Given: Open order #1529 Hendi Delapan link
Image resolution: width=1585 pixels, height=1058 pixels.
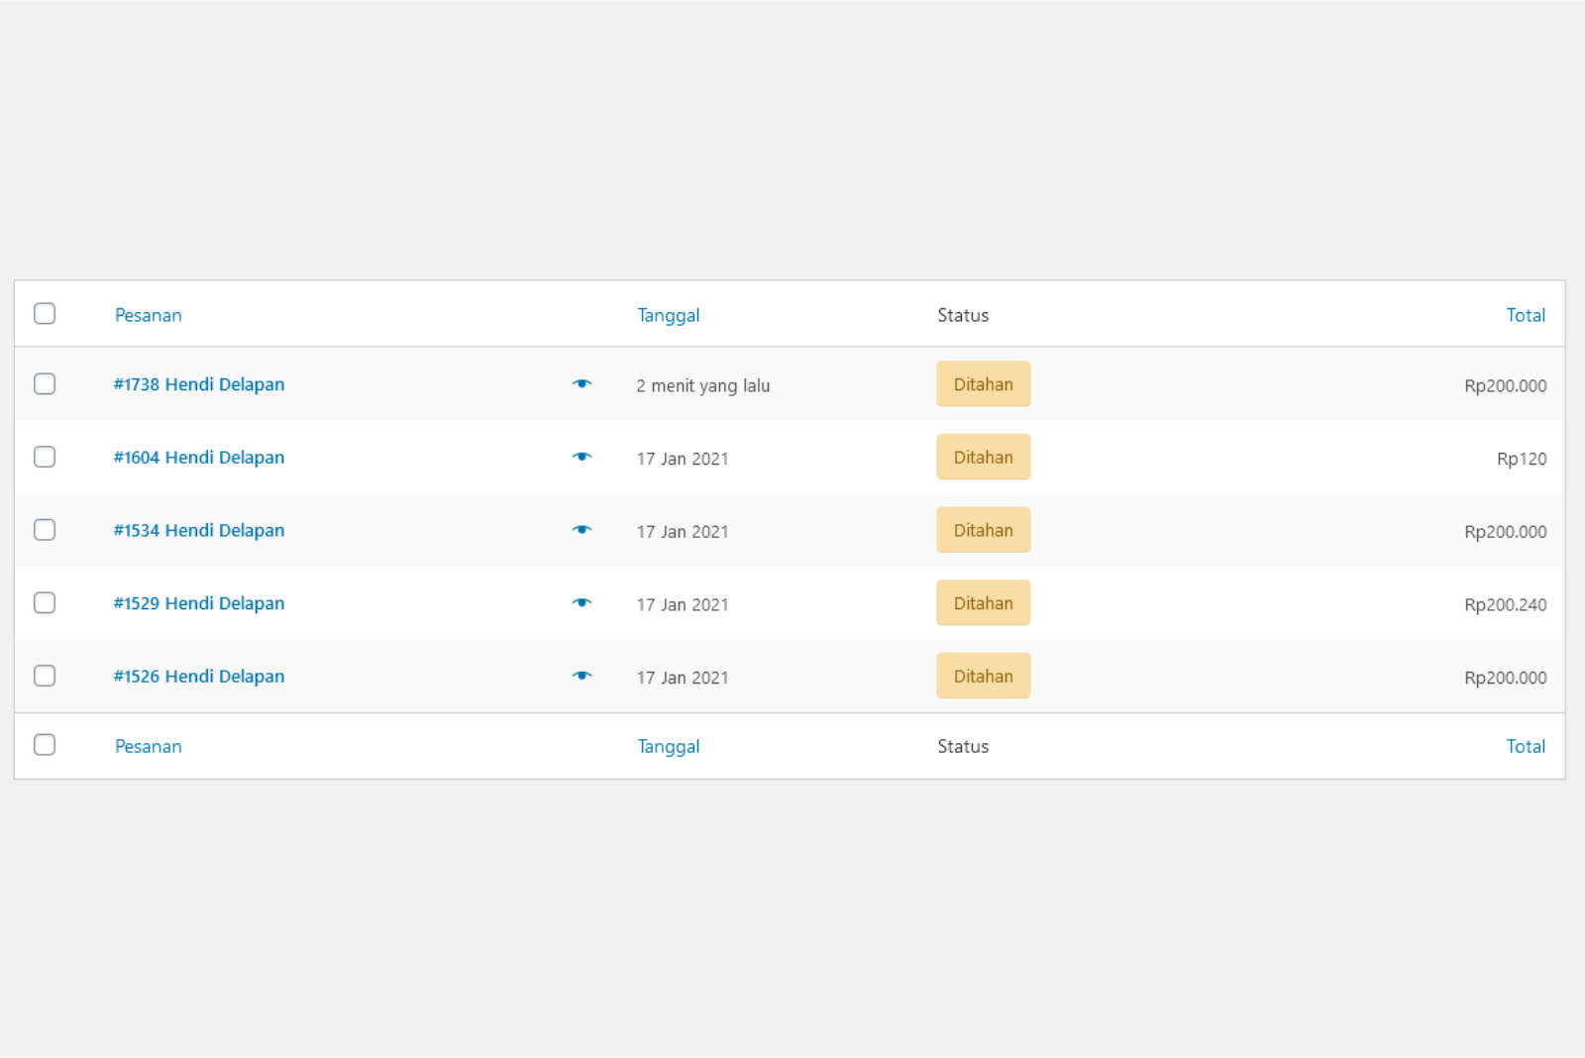Looking at the screenshot, I should [198, 603].
